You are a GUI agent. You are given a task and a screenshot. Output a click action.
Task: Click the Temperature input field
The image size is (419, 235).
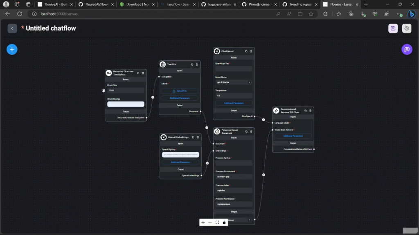tap(234, 95)
